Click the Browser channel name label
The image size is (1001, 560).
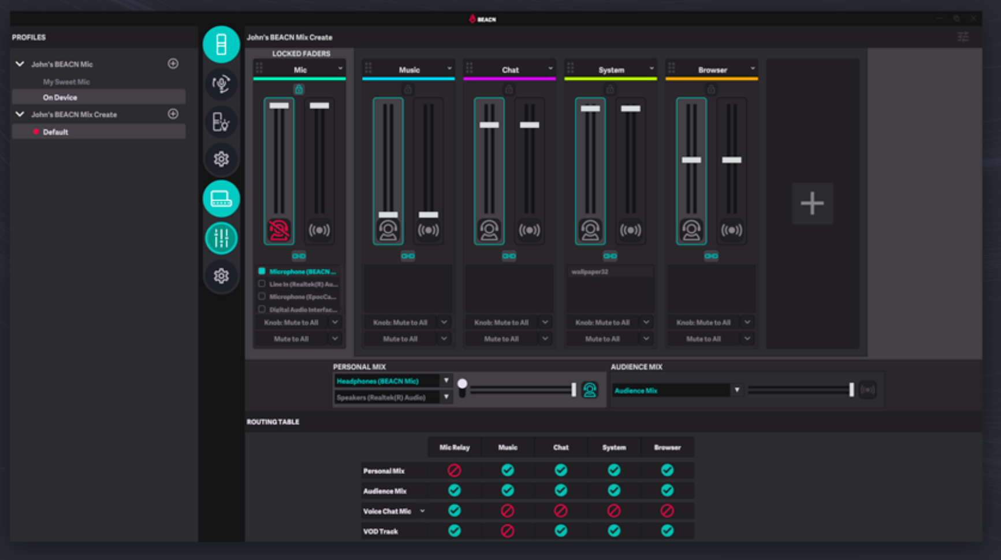pyautogui.click(x=712, y=70)
